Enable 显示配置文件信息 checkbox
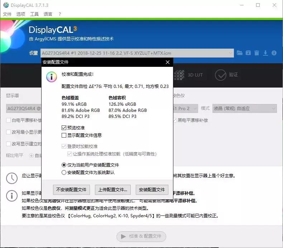283x248 pixels. 64,135
